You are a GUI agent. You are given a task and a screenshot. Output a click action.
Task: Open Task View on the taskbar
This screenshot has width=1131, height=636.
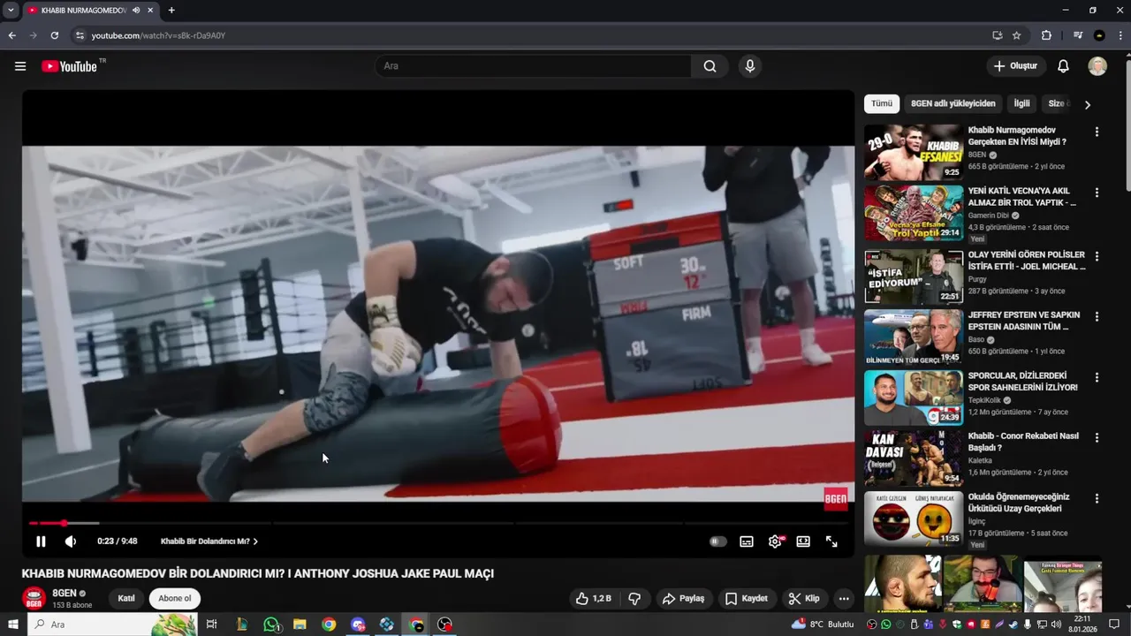coord(212,625)
